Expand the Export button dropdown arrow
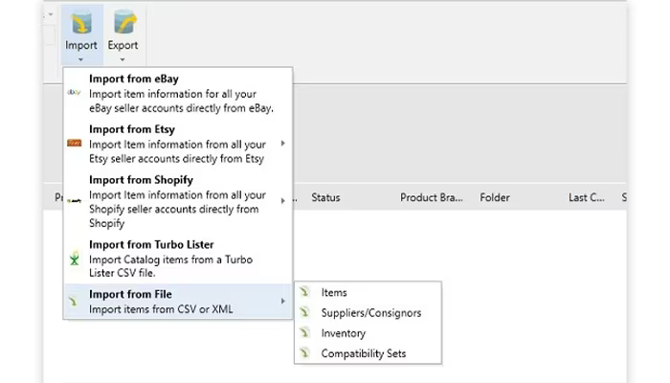The width and height of the screenshot is (670, 383). point(123,59)
